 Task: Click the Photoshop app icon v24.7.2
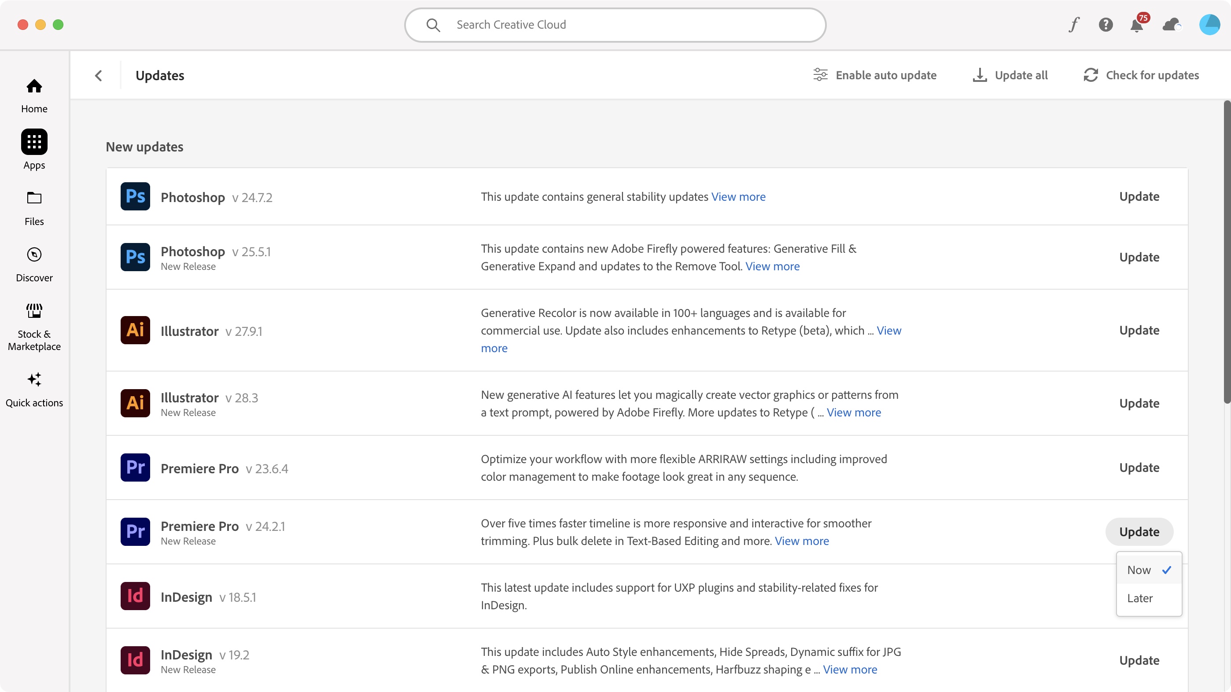click(x=135, y=196)
